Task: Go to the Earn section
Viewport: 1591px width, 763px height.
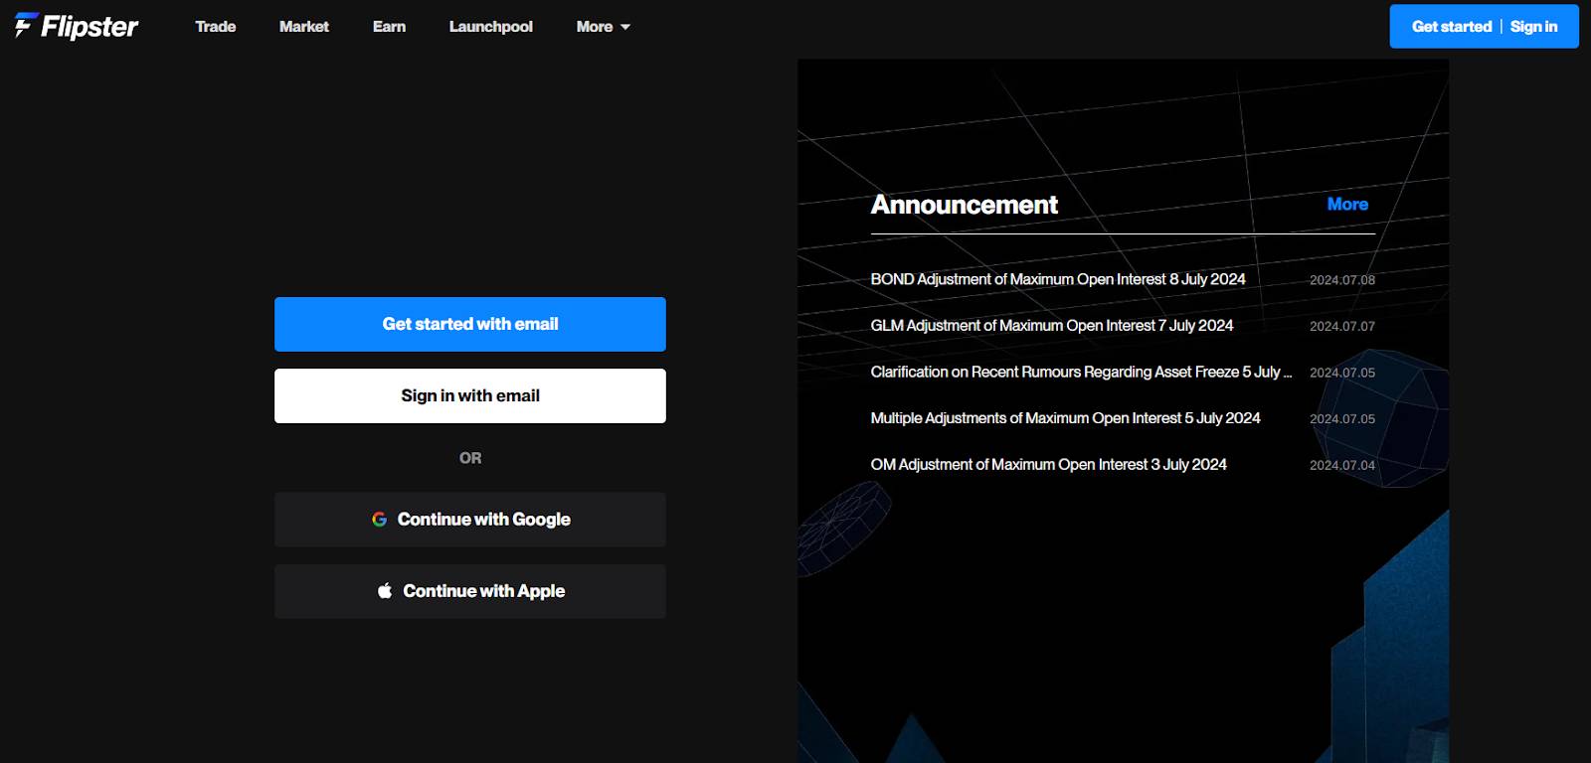Action: (389, 27)
